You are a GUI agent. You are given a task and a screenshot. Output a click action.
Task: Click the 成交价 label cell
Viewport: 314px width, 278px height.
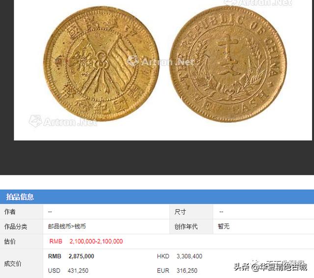click(x=22, y=264)
